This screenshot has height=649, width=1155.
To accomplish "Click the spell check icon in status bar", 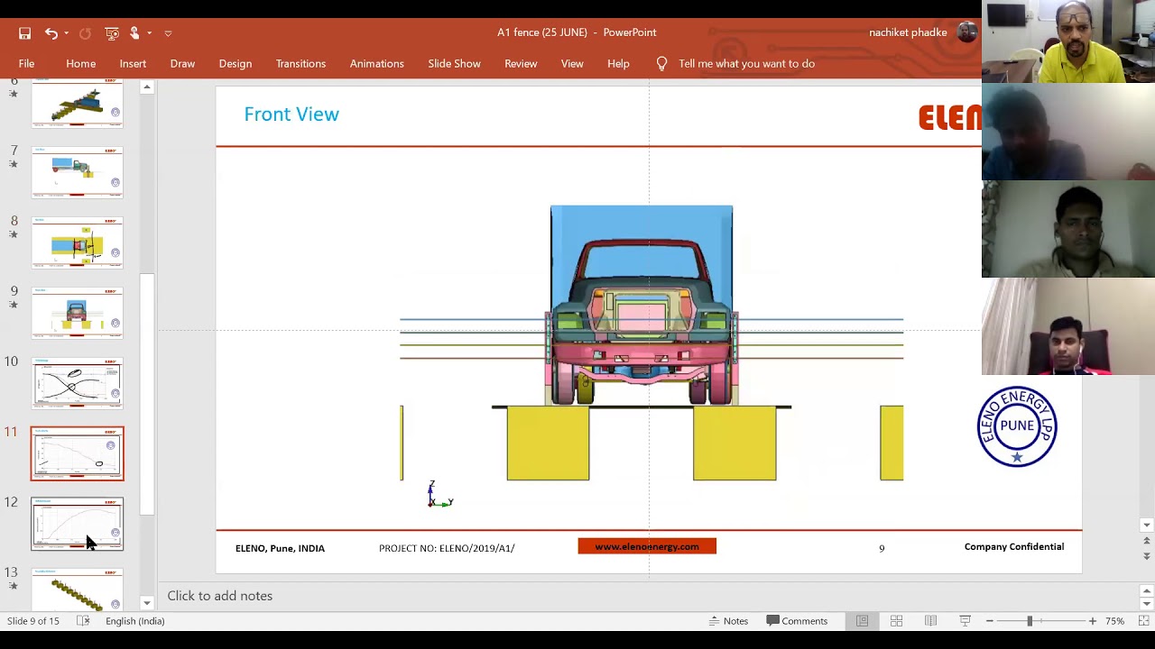I will 83,621.
